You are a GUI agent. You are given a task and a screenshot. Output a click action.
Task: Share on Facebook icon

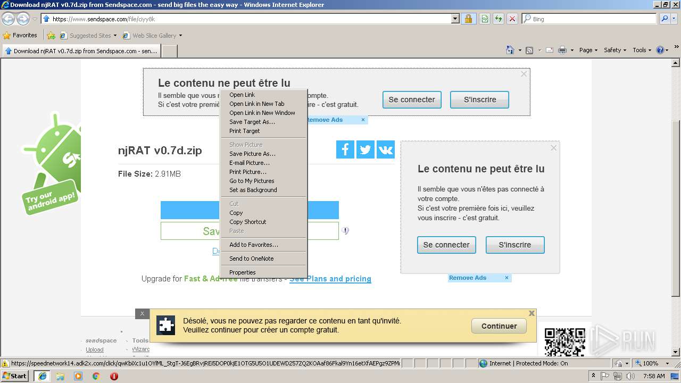click(345, 149)
